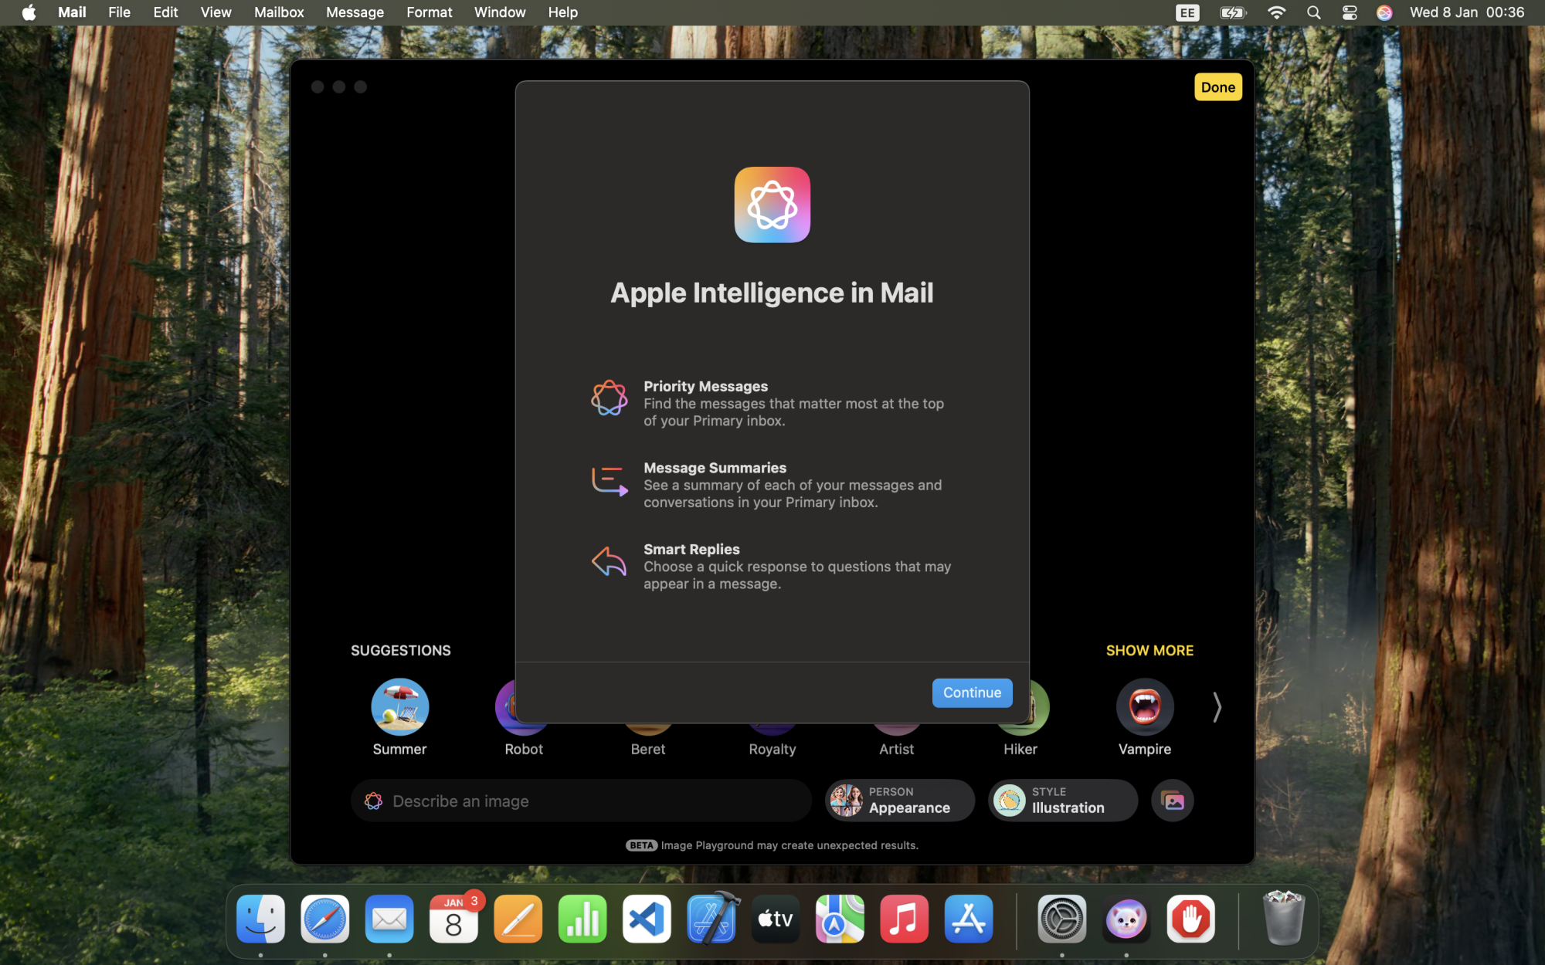Open Visual Studio Code from the Dock

click(x=647, y=919)
